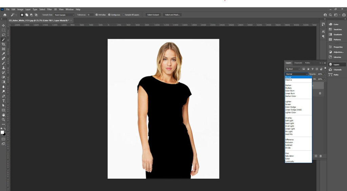Open the Search icon at top right
This screenshot has width=347, height=191.
click(330, 15)
